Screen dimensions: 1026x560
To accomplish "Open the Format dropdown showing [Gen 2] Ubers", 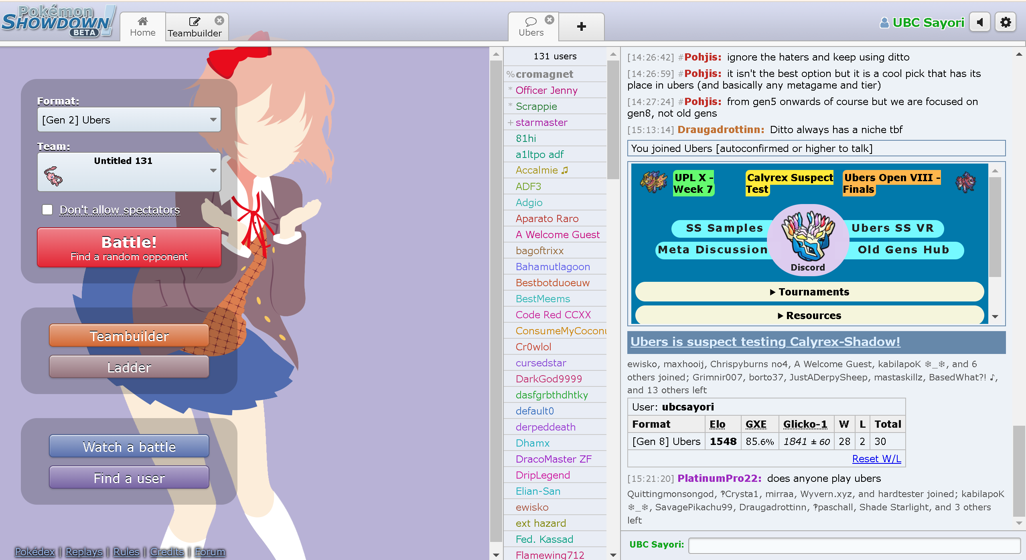I will click(x=129, y=120).
